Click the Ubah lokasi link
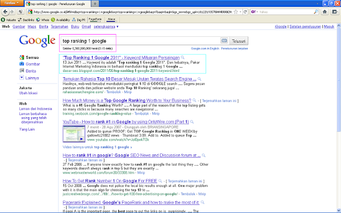The height and width of the screenshot is (213, 341). 28,93
